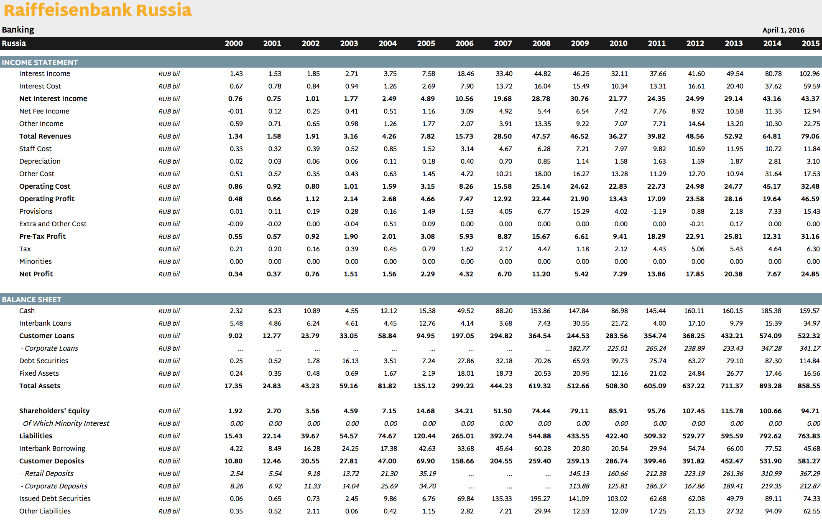Select the Operating Cost row label

coord(45,187)
